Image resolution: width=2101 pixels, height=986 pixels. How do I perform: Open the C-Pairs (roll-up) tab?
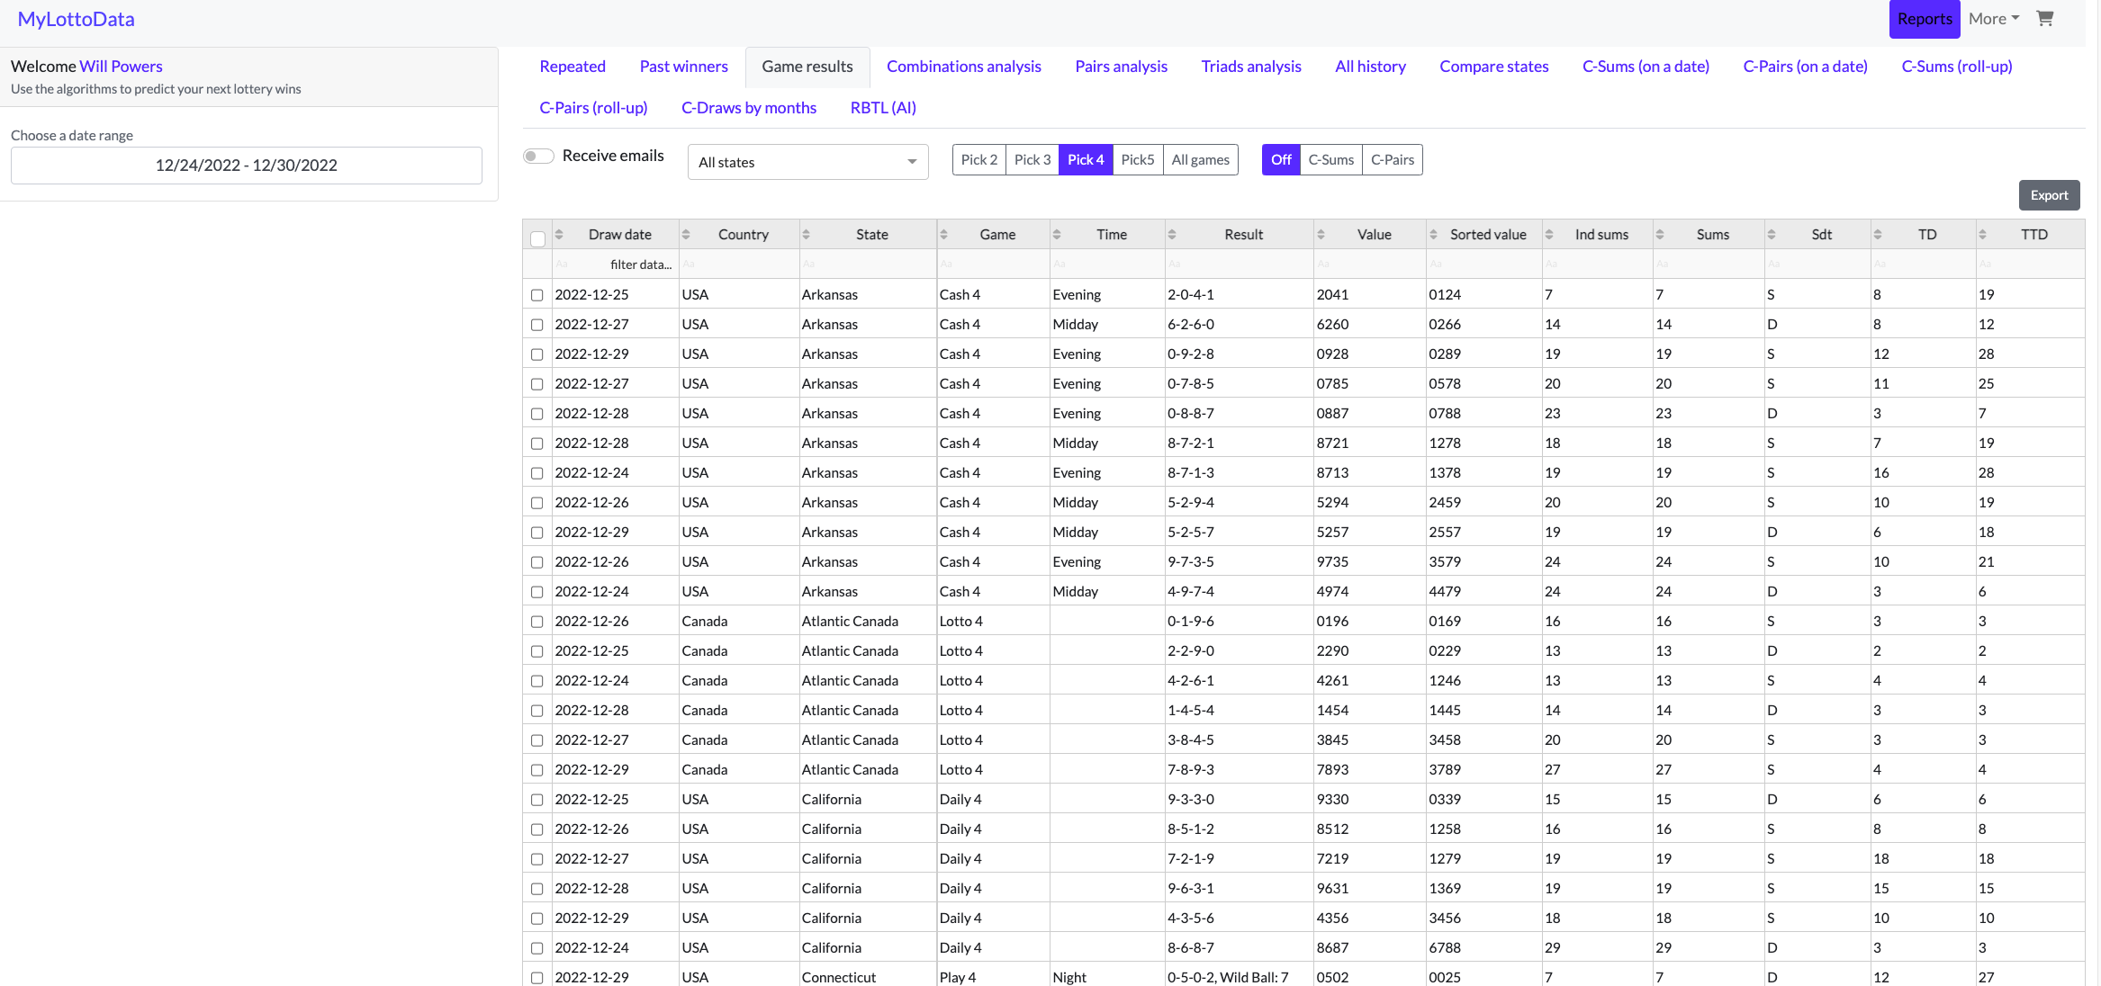click(x=594, y=108)
